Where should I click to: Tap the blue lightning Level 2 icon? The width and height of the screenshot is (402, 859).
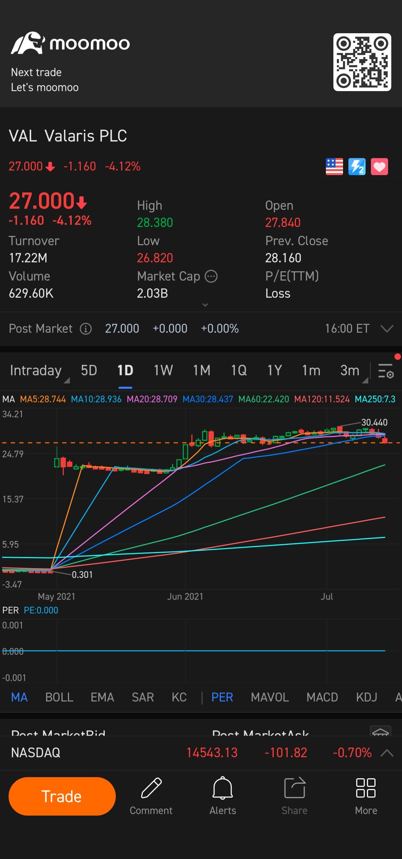click(x=357, y=167)
